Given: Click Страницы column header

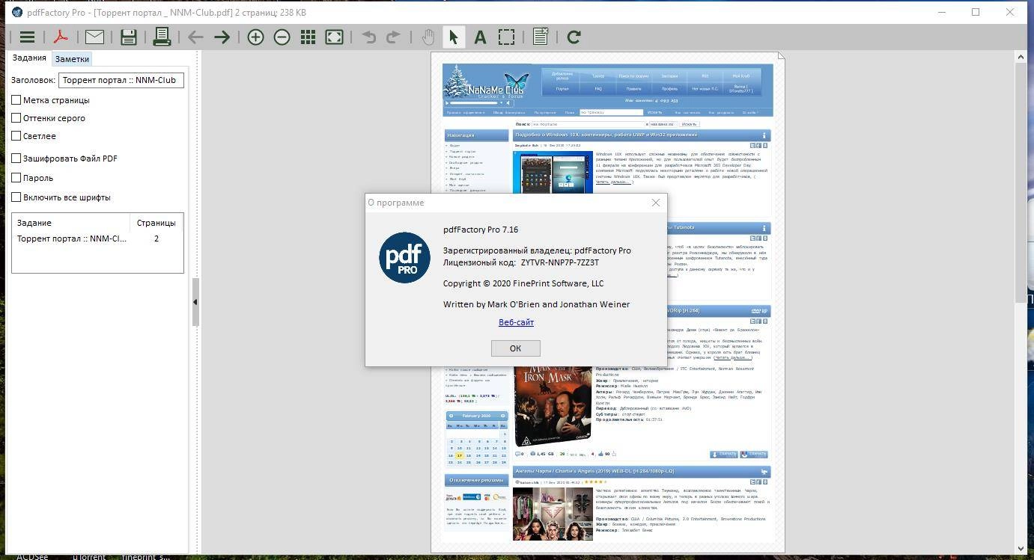Looking at the screenshot, I should pos(156,223).
